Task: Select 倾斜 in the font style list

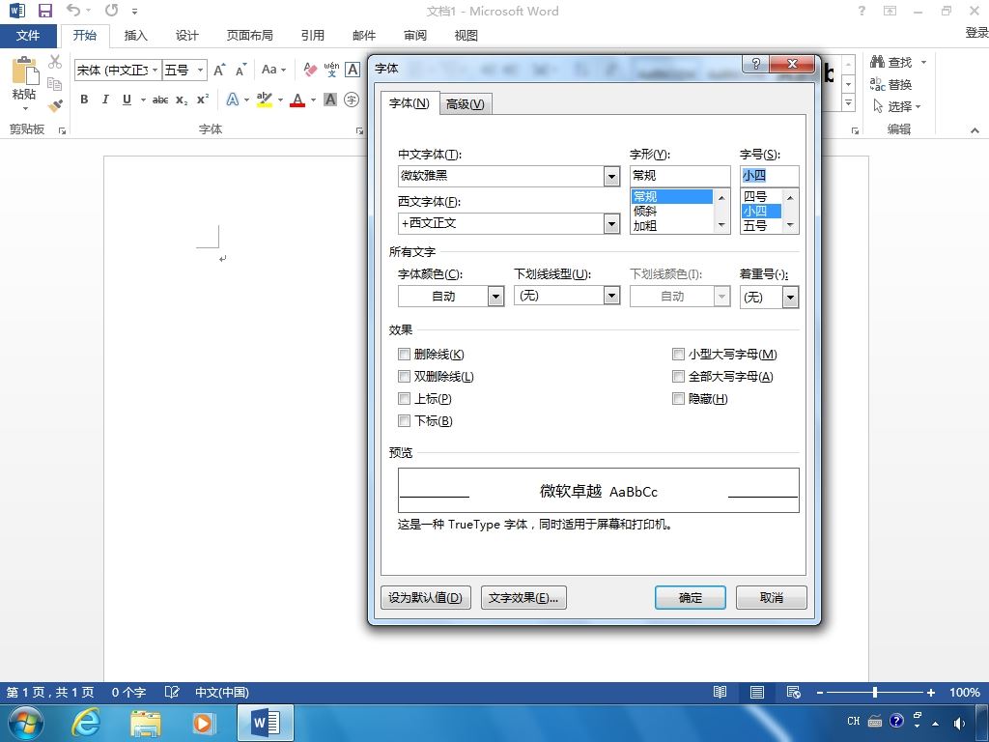Action: point(672,211)
